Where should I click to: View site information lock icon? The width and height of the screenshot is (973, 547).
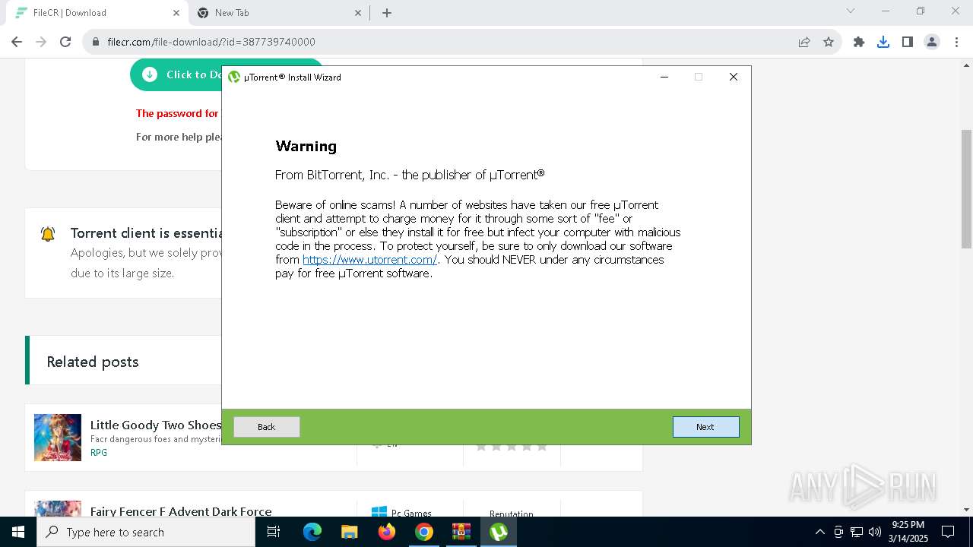pyautogui.click(x=96, y=42)
